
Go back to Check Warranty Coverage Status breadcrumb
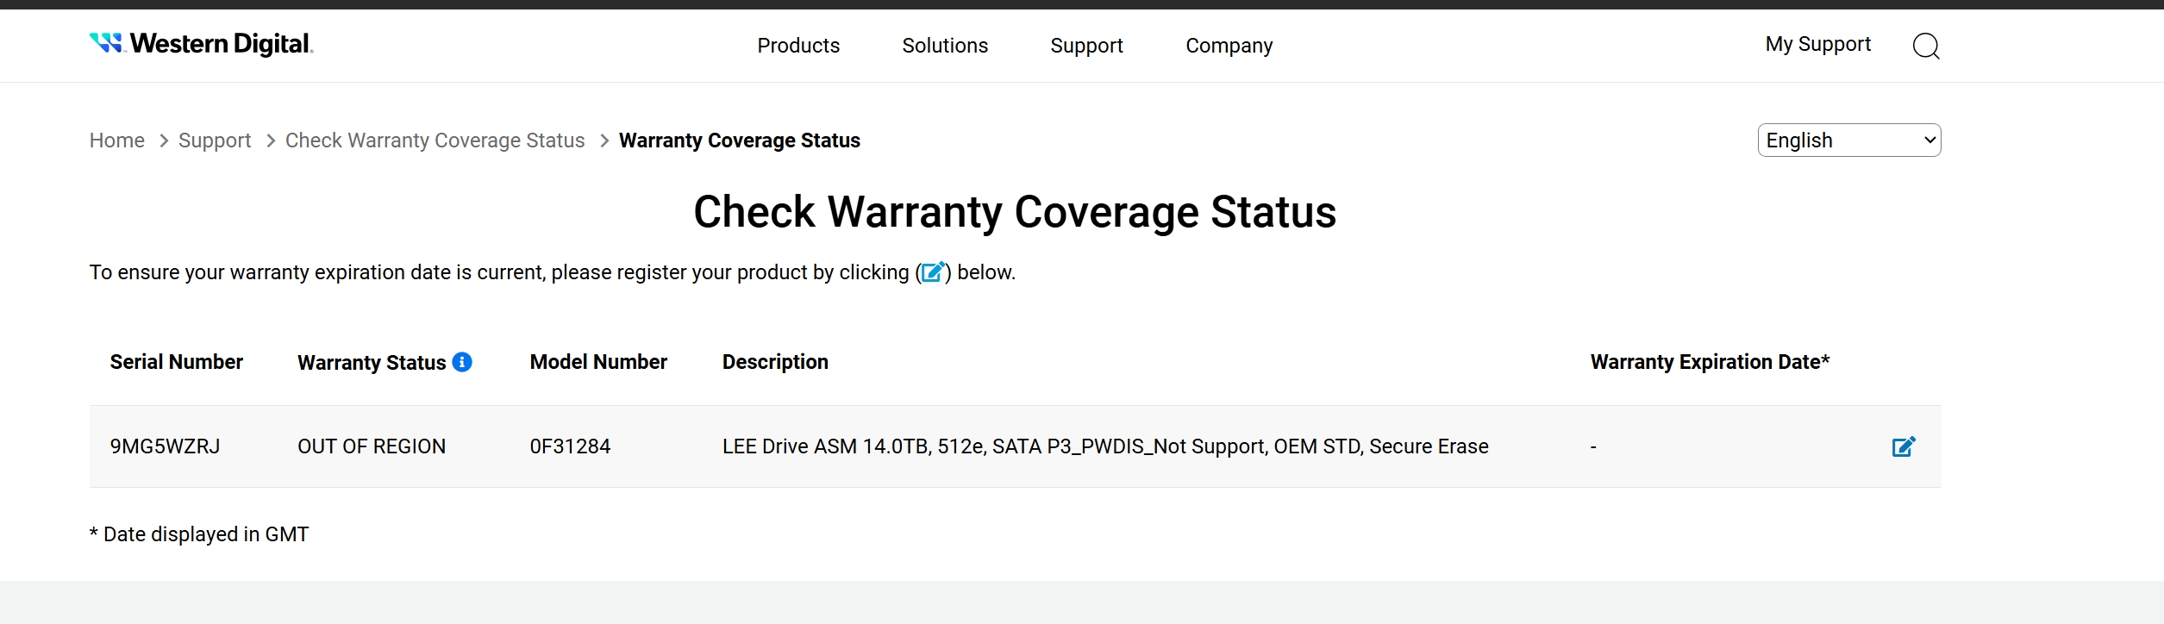[x=435, y=140]
